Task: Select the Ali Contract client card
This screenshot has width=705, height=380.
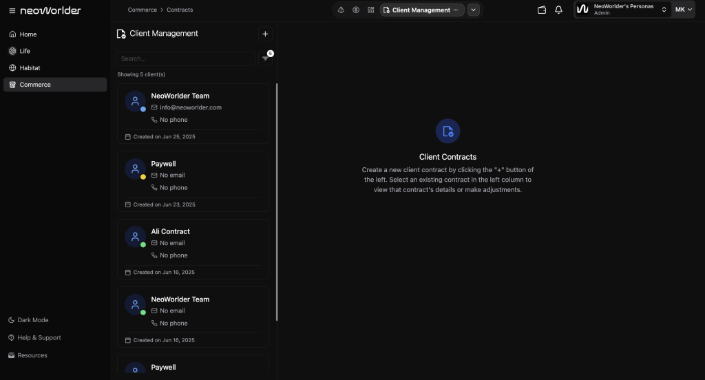Action: [193, 249]
